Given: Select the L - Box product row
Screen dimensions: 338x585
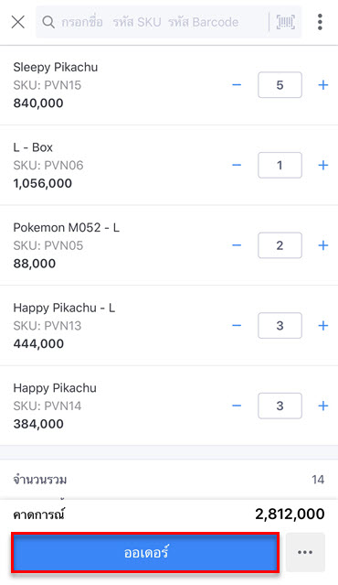Looking at the screenshot, I should [169, 166].
